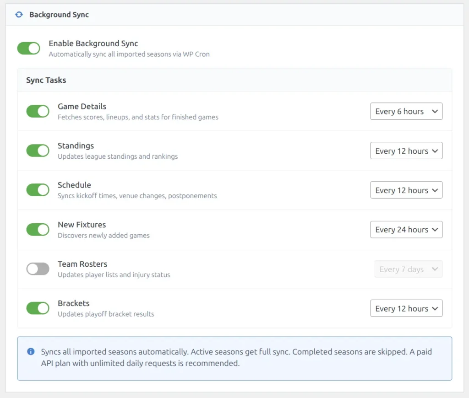
Task: Click the 'Background Sync' panel title
Action: coord(59,15)
